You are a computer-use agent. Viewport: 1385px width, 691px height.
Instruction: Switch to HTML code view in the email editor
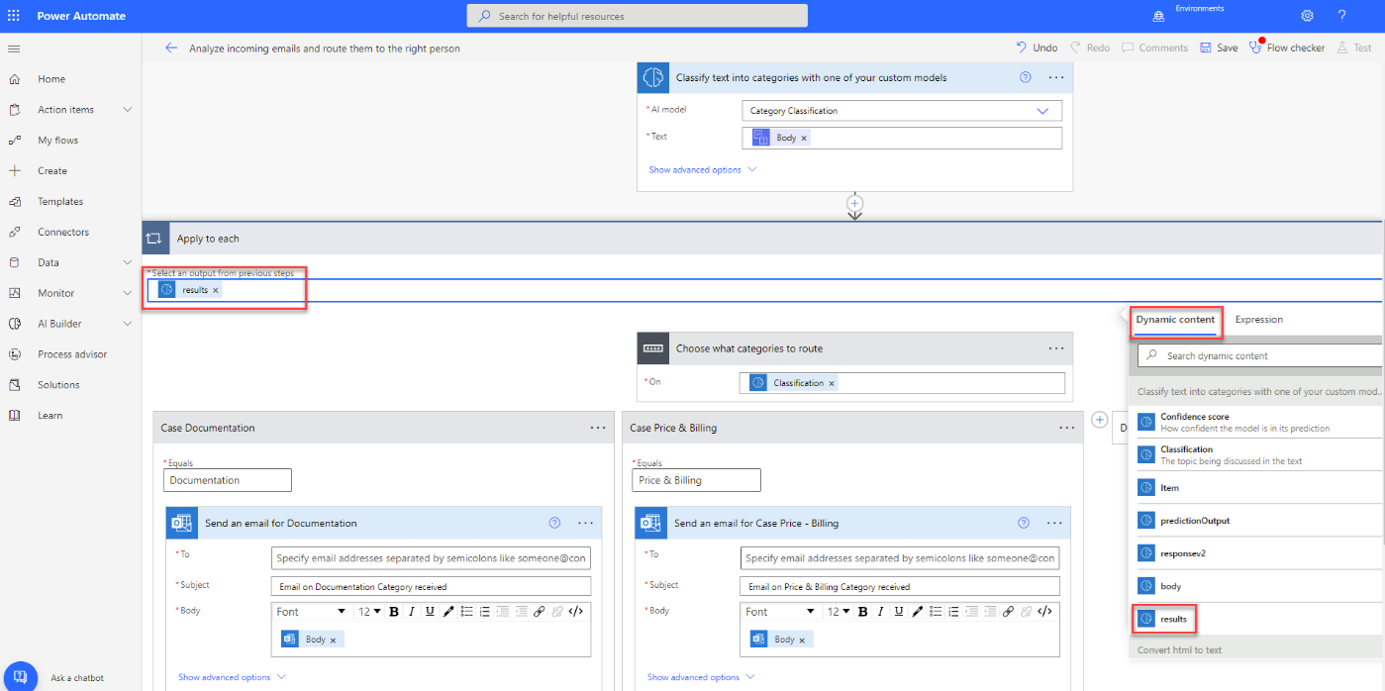pos(575,611)
